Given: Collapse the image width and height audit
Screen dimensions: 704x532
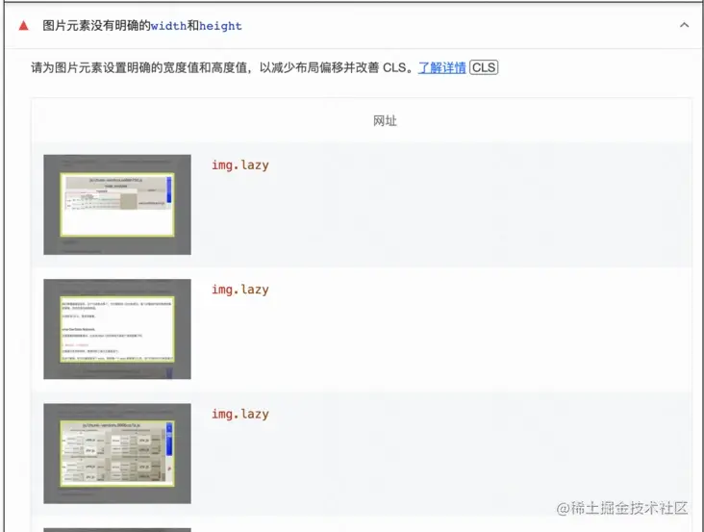Looking at the screenshot, I should pyautogui.click(x=684, y=25).
